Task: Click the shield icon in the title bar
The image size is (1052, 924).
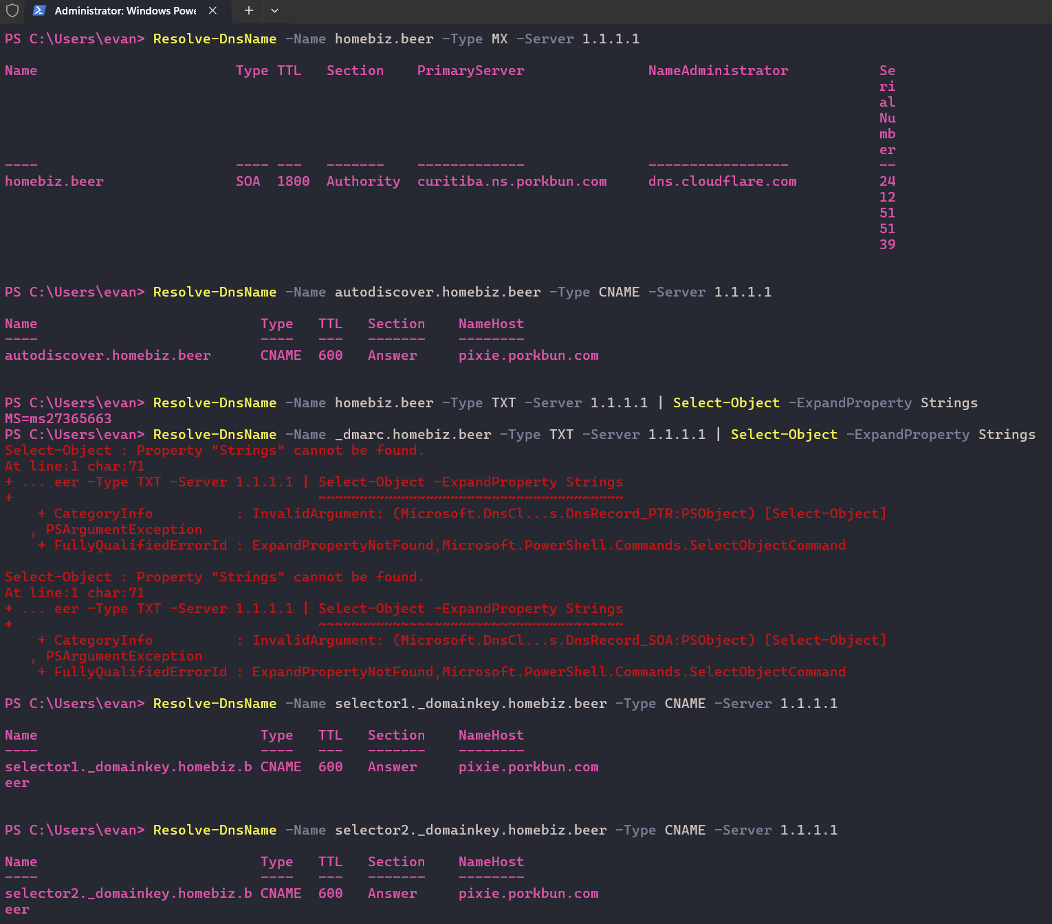Action: click(x=12, y=10)
